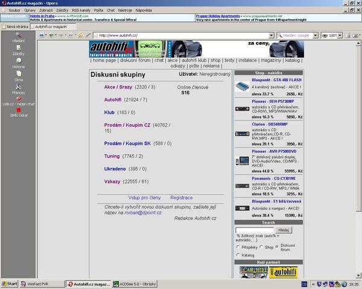
Task: Open the Záložky bookmarks panel
Action: (19, 51)
